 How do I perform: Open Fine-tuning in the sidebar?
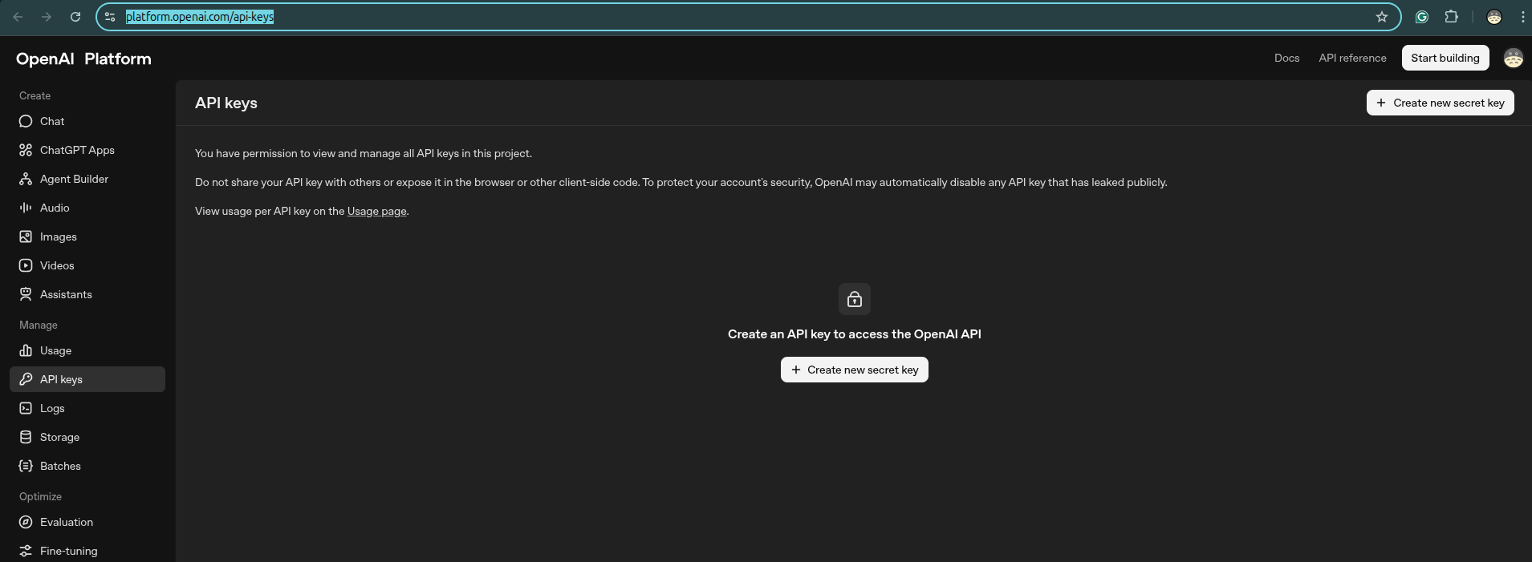pos(87,551)
